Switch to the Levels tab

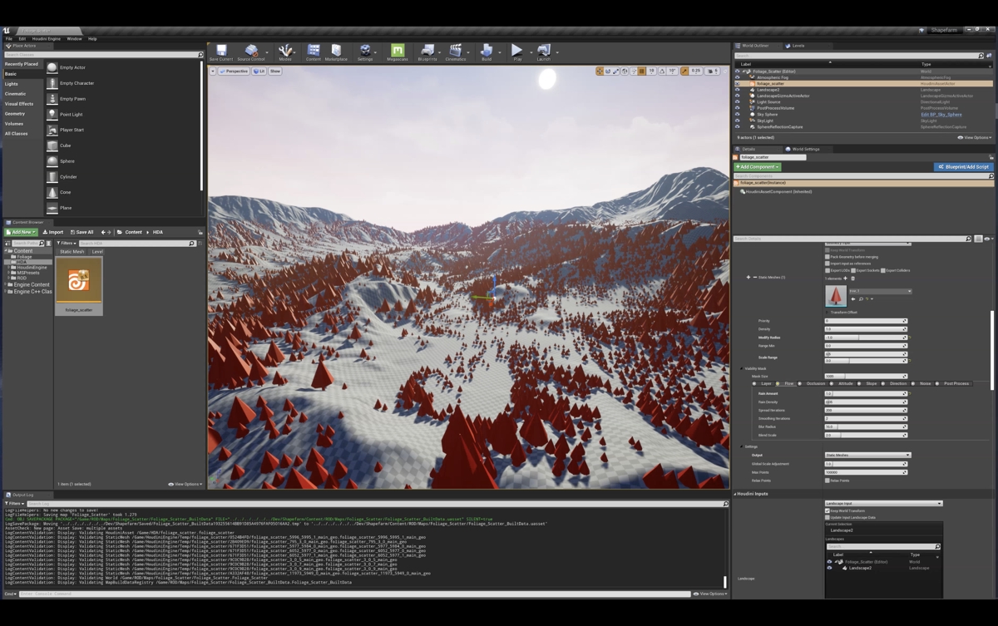coord(796,46)
